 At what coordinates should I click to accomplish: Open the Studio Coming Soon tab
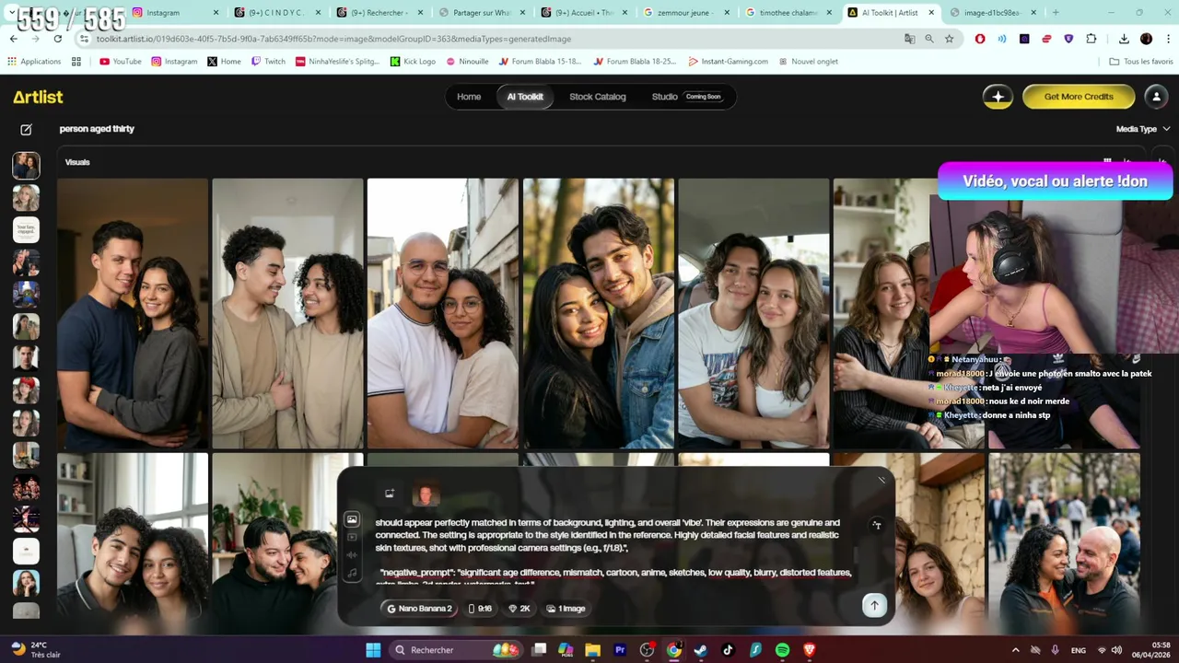click(687, 97)
